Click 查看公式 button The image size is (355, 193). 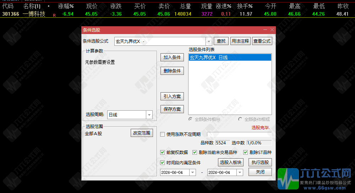point(262,41)
